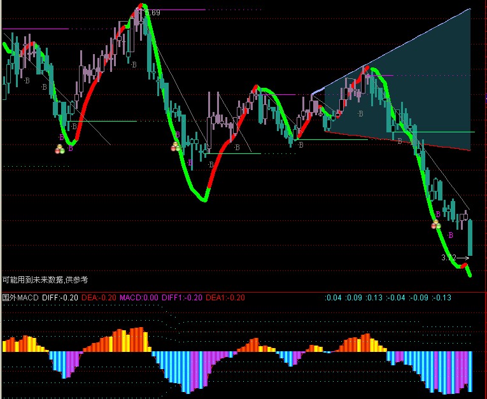Click the cyan :-0.13 level value

tap(441, 297)
